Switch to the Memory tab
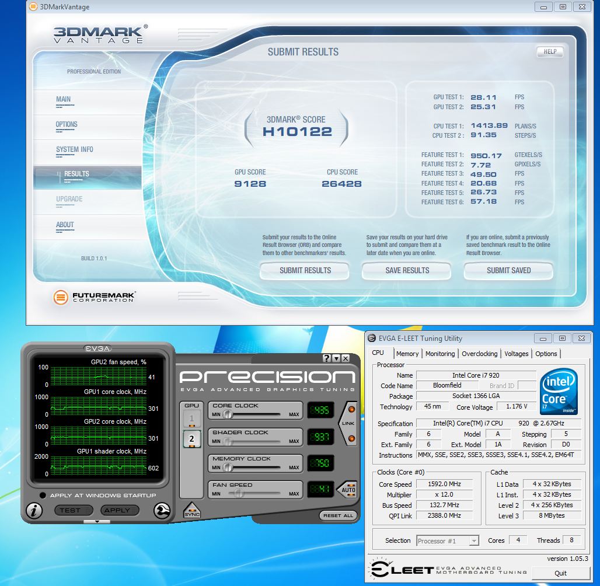600x586 pixels. (407, 354)
